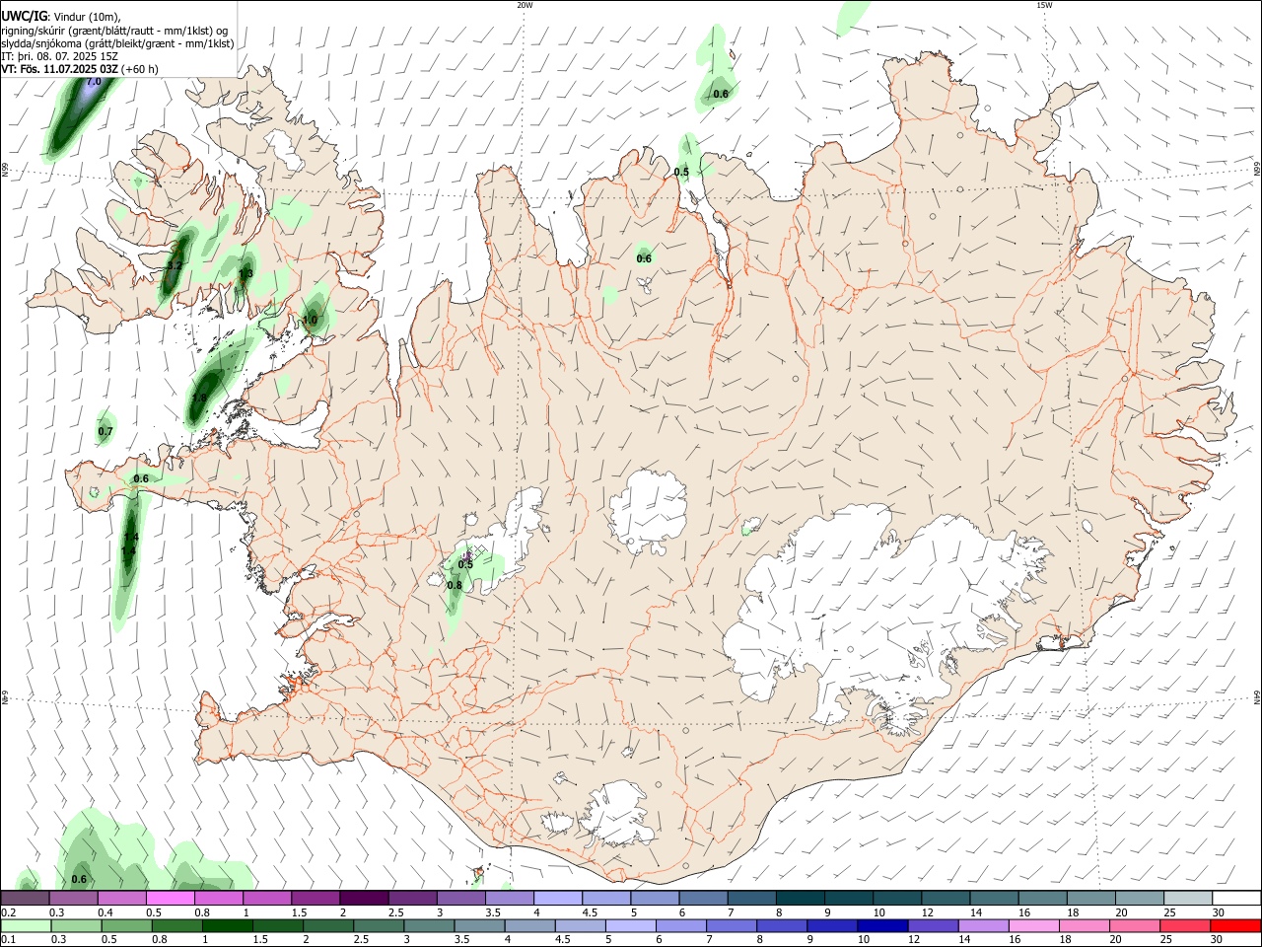Pick the lower bar green swatch between 0.5 and 0.8
Viewport: 1262px width, 947px height.
[x=126, y=925]
